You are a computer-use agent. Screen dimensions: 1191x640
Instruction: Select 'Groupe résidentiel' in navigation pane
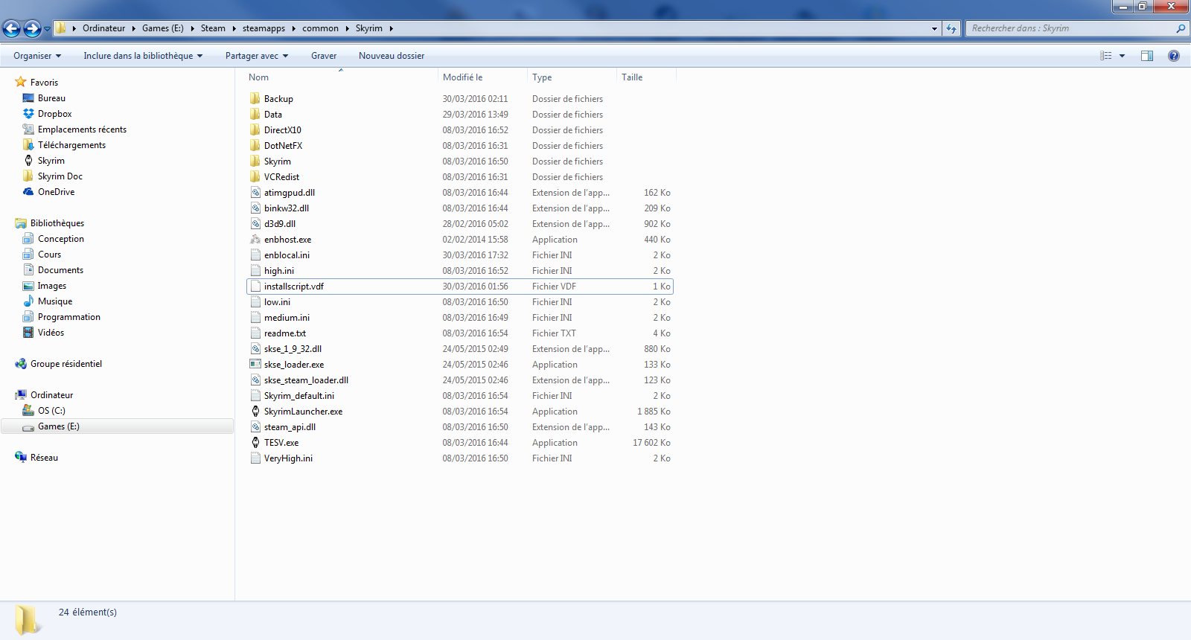coord(66,364)
